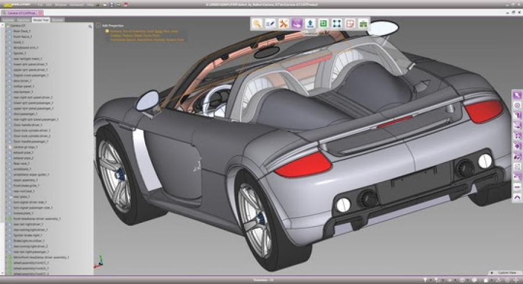The image size is (523, 284).
Task: Click the search magnifier in Model Tree panel
Action: coord(90,26)
